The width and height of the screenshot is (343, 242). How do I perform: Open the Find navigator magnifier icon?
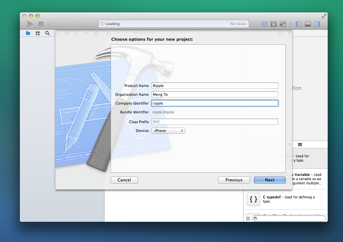click(x=48, y=33)
